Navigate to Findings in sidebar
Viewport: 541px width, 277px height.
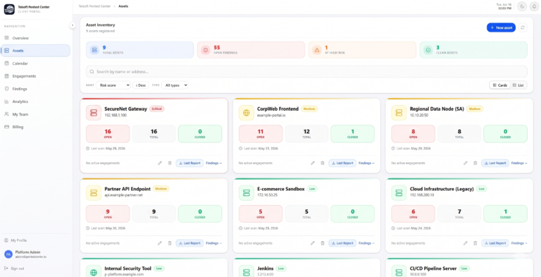click(x=35, y=89)
